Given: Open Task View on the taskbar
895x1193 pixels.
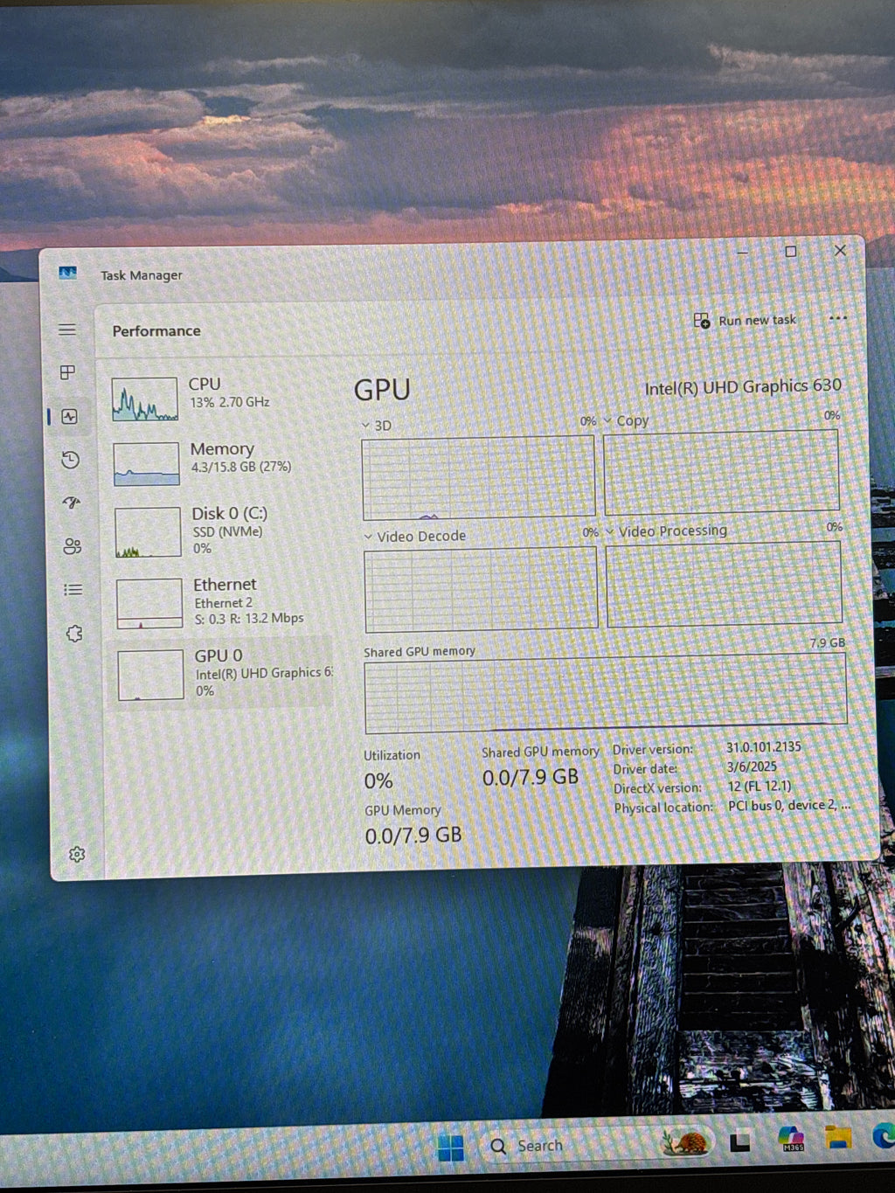Looking at the screenshot, I should [x=740, y=1141].
